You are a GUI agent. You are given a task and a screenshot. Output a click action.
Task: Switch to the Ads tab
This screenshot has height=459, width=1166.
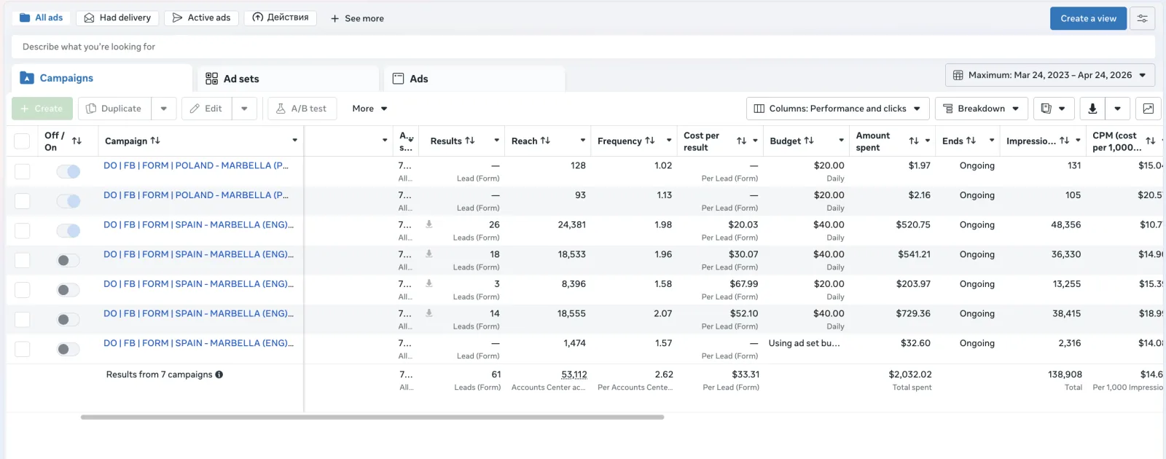click(474, 79)
